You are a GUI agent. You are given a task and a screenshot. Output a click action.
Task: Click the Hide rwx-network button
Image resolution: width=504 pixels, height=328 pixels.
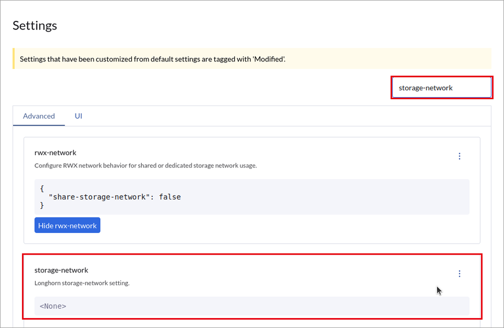[68, 225]
